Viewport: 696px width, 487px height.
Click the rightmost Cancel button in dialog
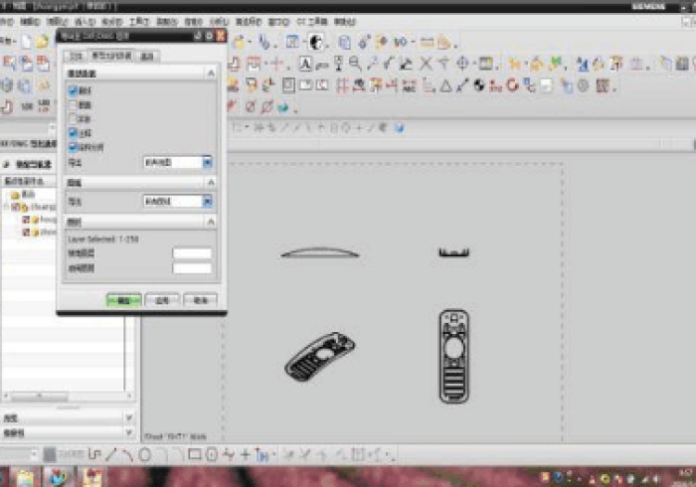pyautogui.click(x=200, y=298)
